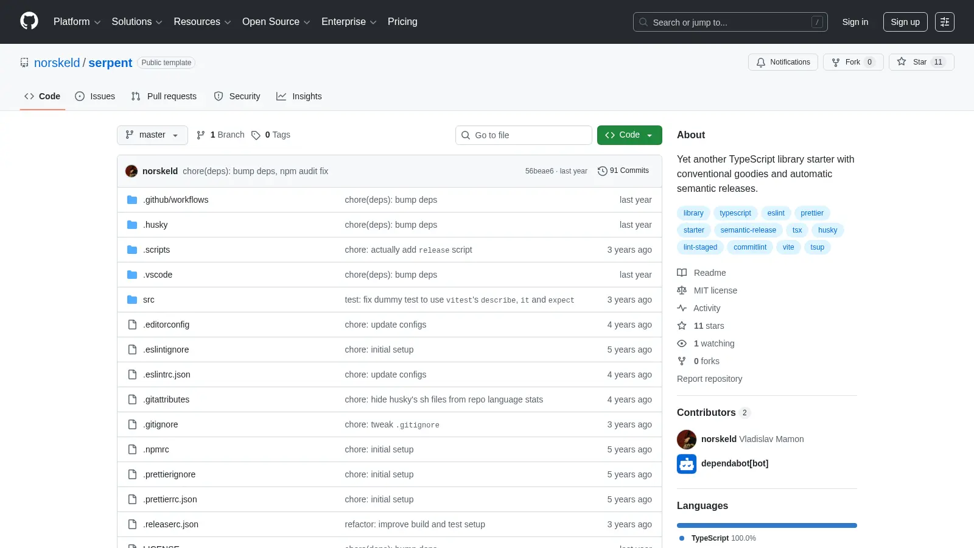Open the Security tab
Image resolution: width=974 pixels, height=548 pixels.
click(x=237, y=96)
